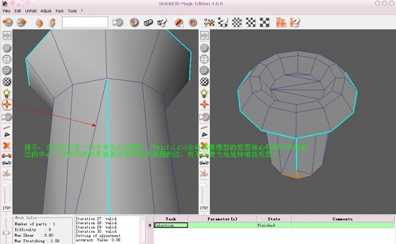
Task: Click the pack boxes question-mark help icon
Action: point(295,22)
